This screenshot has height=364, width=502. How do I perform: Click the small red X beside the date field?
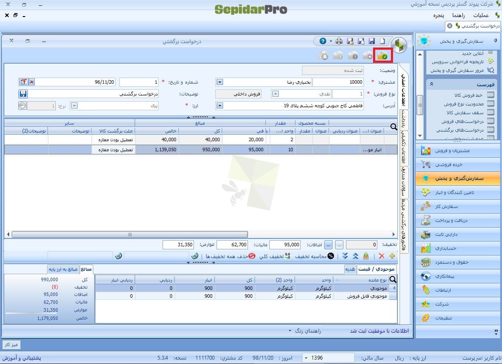[32, 82]
